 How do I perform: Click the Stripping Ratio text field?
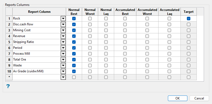(37, 42)
